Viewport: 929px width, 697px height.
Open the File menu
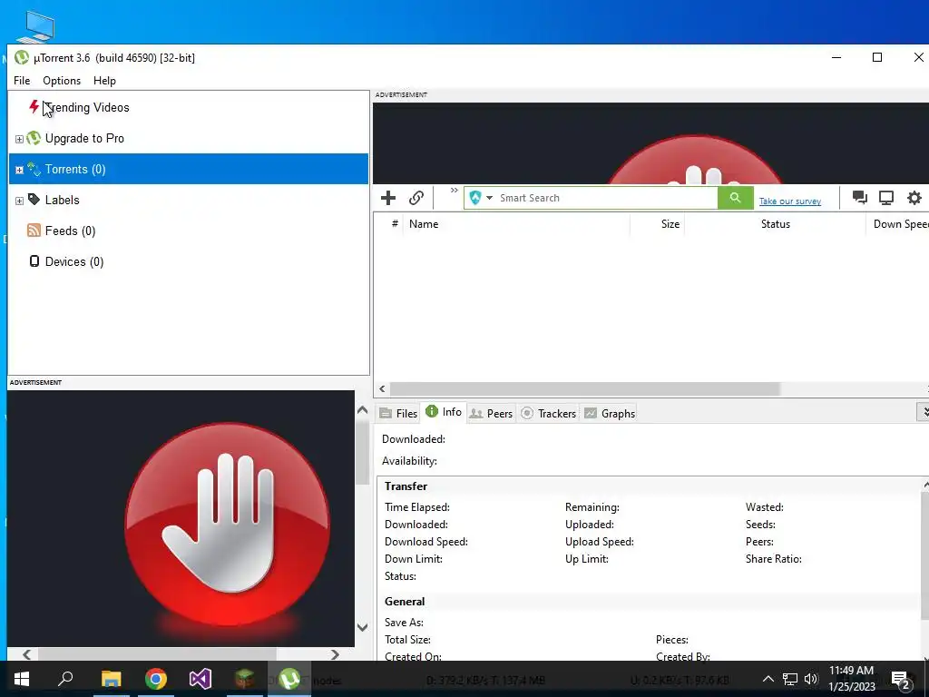click(22, 81)
